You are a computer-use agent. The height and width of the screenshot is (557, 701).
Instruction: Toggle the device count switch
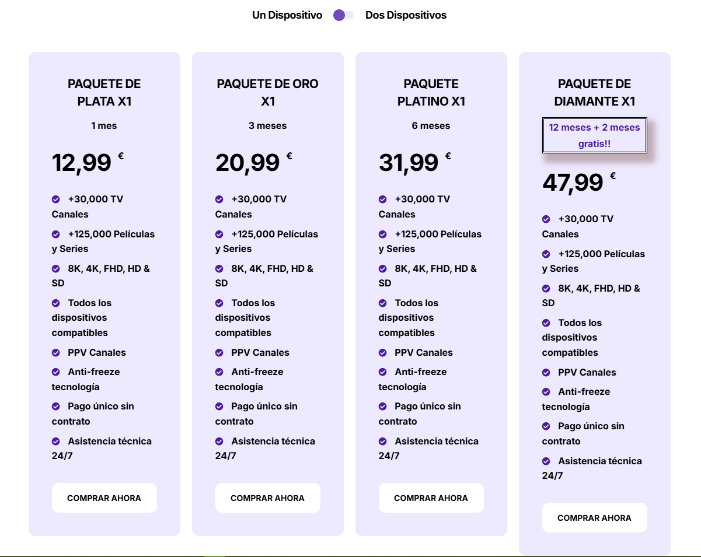coord(343,15)
